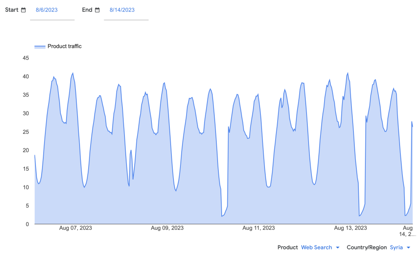Click the Aug 11, 2023 axis label
The image size is (418, 254).
[x=258, y=228]
